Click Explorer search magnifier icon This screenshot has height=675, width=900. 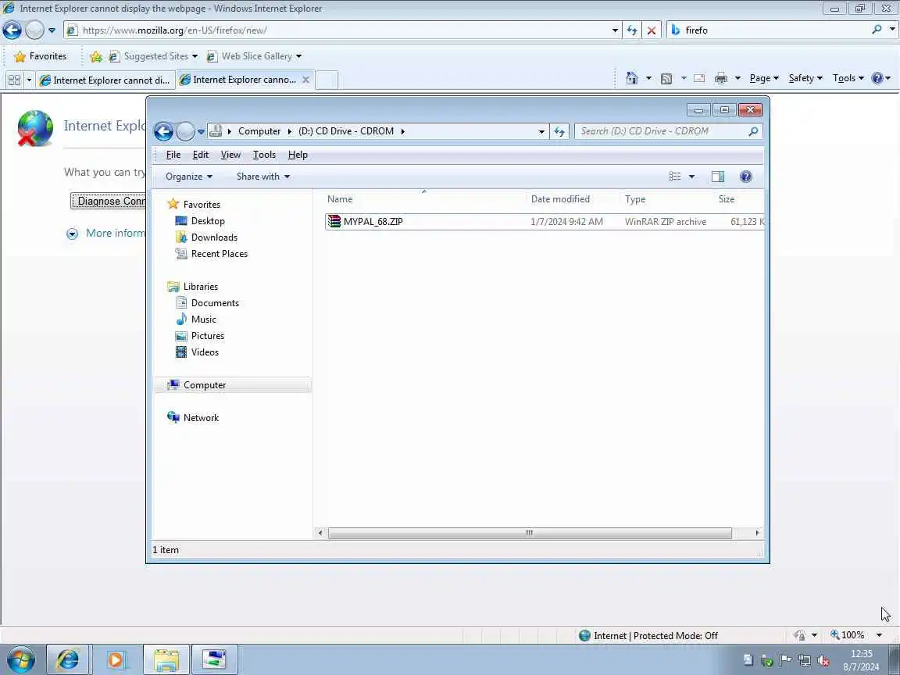753,131
